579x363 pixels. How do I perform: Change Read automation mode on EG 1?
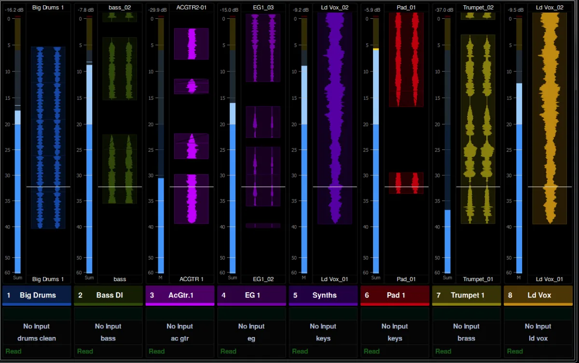(228, 351)
